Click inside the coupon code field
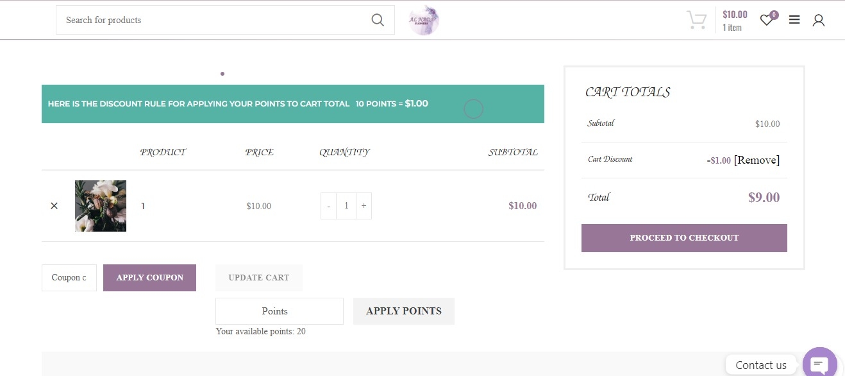The height and width of the screenshot is (376, 845). [x=69, y=277]
